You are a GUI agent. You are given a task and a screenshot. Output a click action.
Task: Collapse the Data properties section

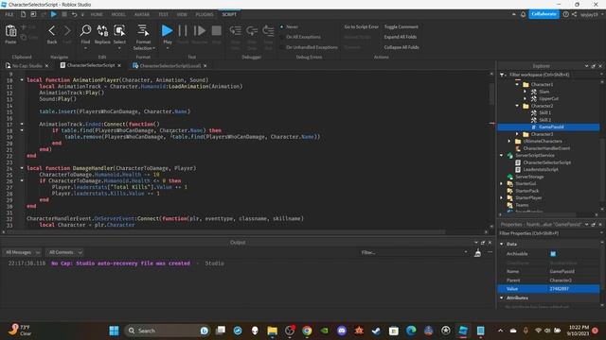502,244
